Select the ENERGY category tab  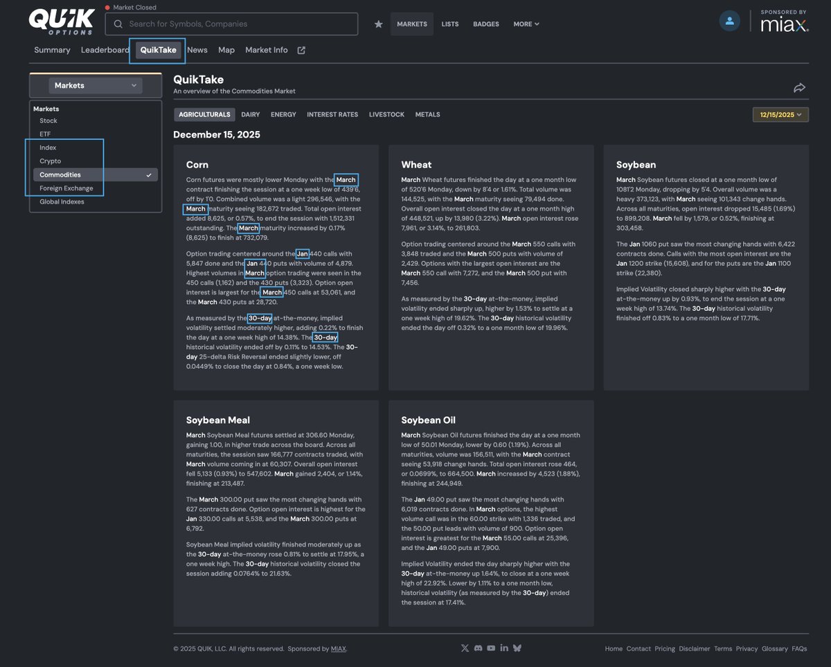pyautogui.click(x=283, y=115)
